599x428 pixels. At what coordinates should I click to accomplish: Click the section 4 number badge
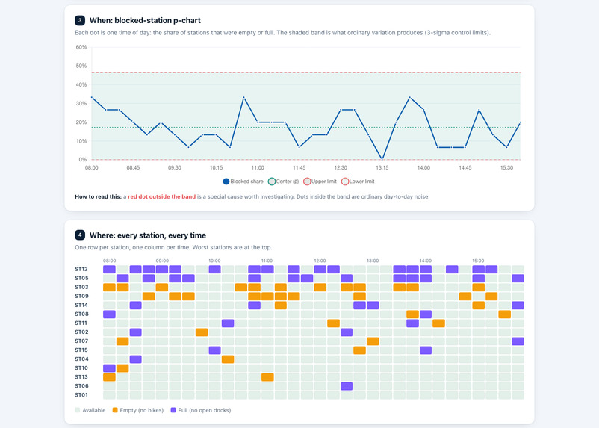click(x=80, y=235)
